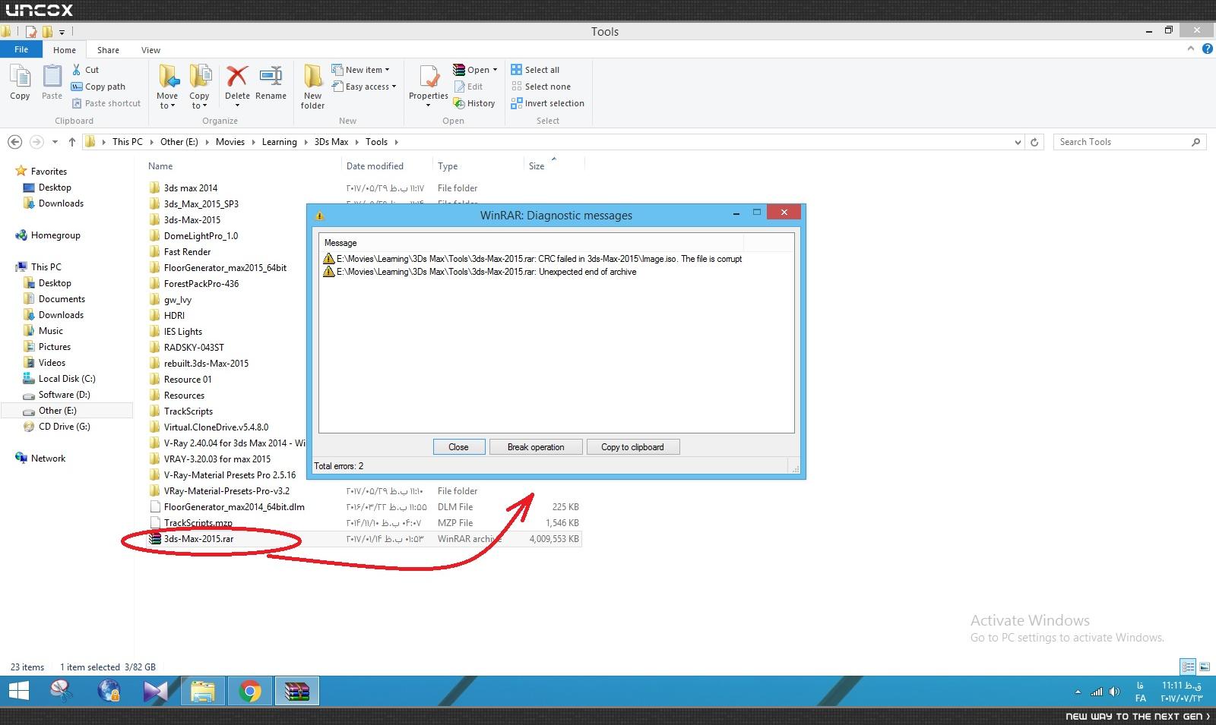Click the Windows Start button

(18, 692)
